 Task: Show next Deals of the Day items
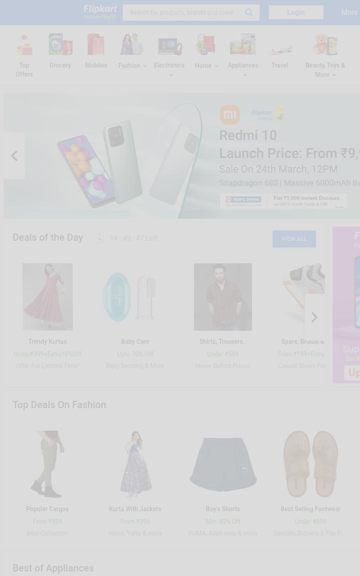(x=315, y=317)
